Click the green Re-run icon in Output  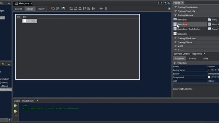(15, 106)
